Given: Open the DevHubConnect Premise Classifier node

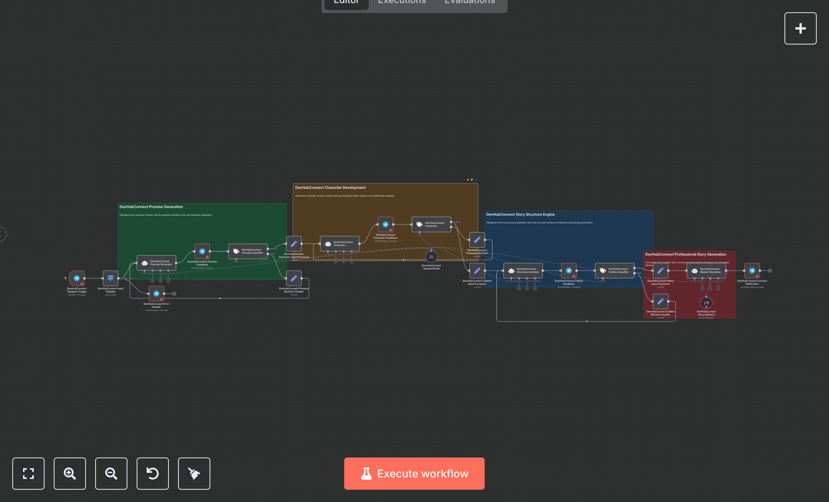Looking at the screenshot, I should (248, 251).
